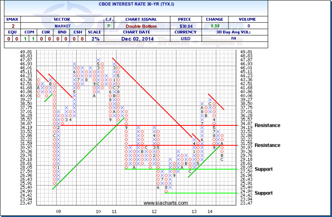Click the 09 year marker on axis
Image resolution: width=332 pixels, height=217 pixels.
58,212
